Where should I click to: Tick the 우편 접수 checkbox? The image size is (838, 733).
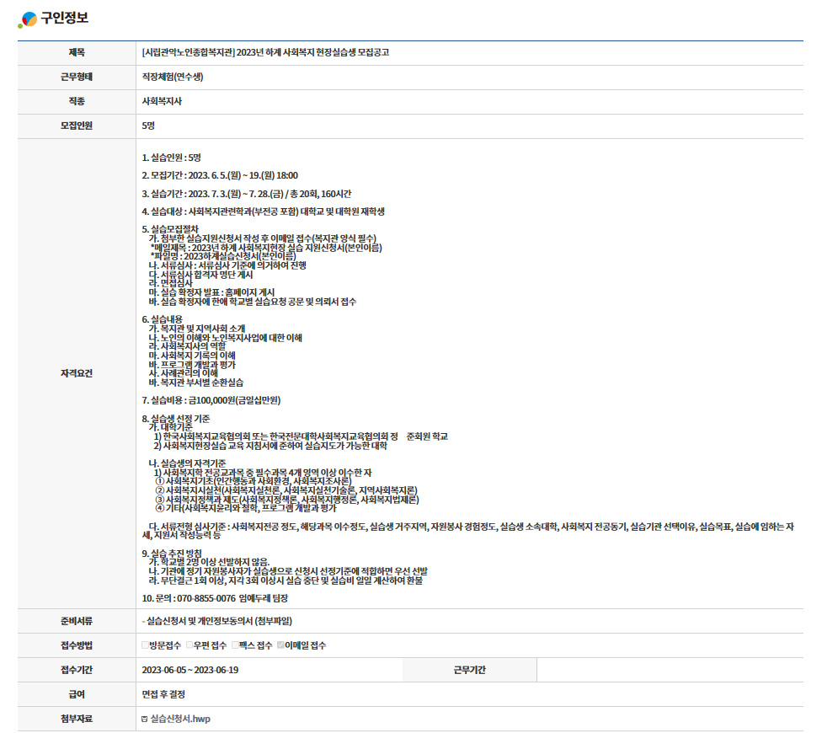(x=189, y=645)
